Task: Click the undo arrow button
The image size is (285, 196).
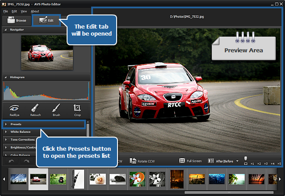Action: pyautogui.click(x=11, y=161)
